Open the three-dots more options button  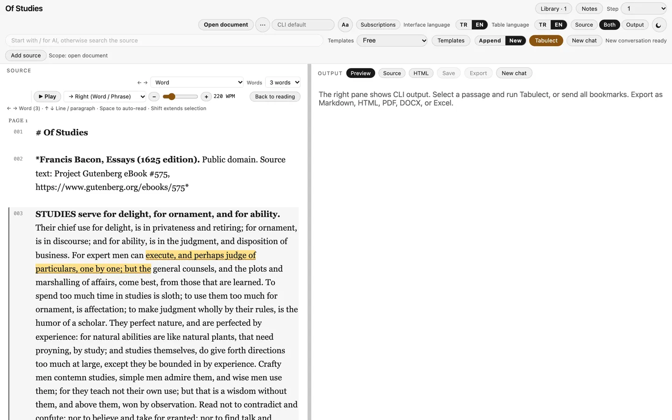[x=263, y=25]
